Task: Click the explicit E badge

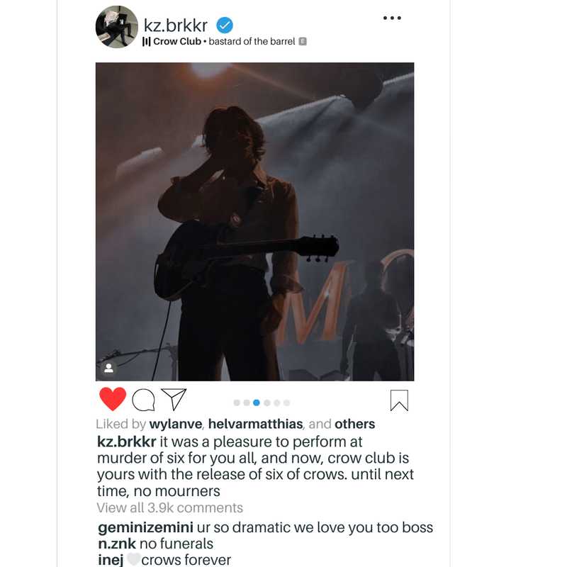Action: pos(303,42)
